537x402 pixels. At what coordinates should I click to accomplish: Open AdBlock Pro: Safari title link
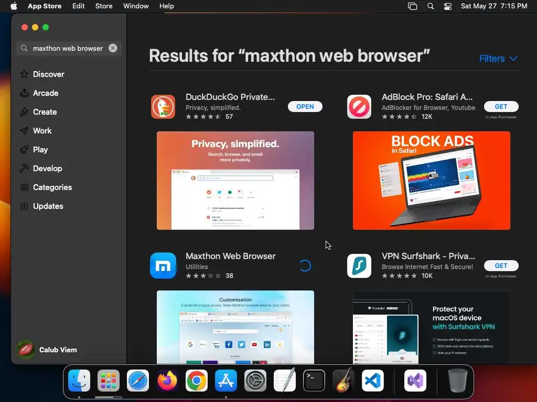click(427, 97)
